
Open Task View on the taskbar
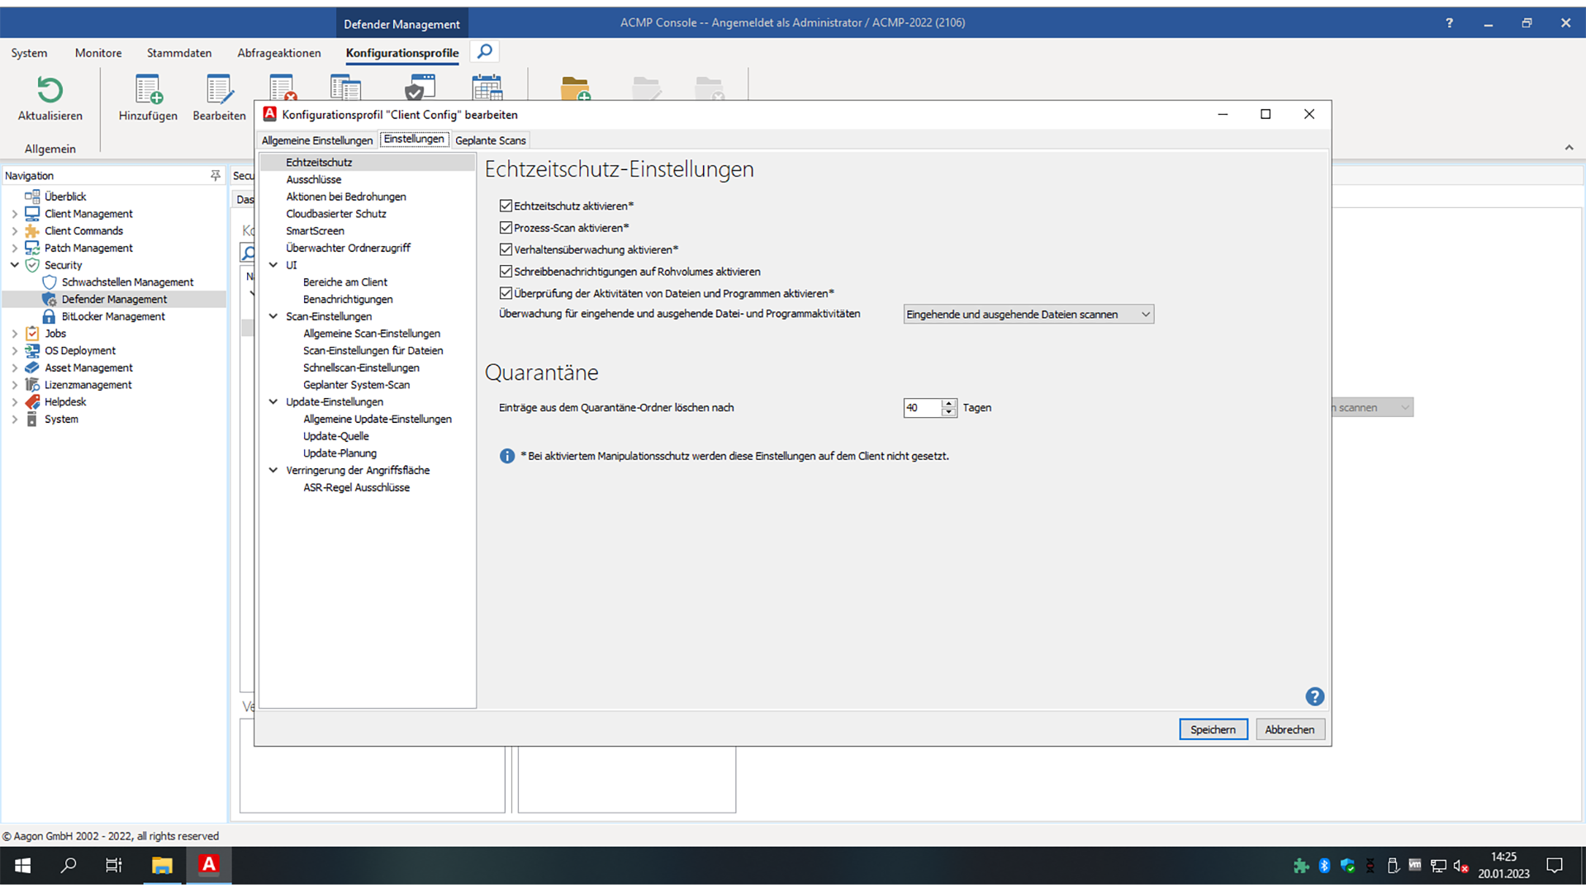(x=114, y=866)
